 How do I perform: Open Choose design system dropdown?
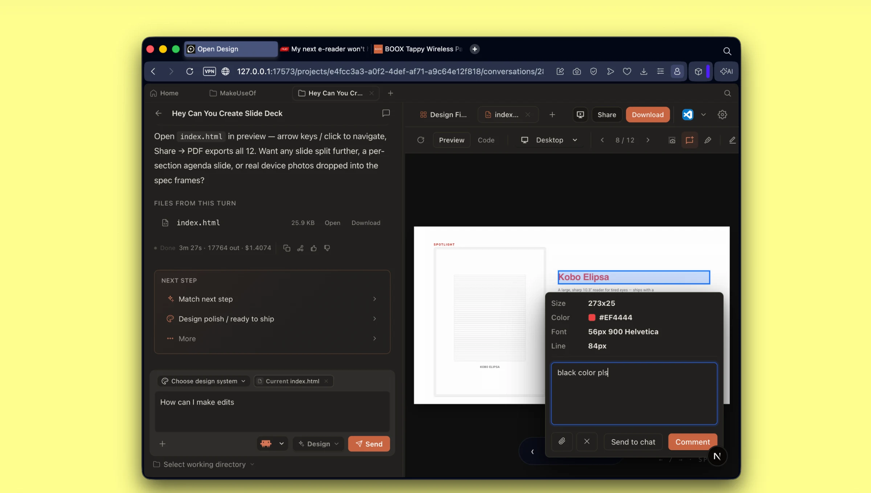point(204,381)
